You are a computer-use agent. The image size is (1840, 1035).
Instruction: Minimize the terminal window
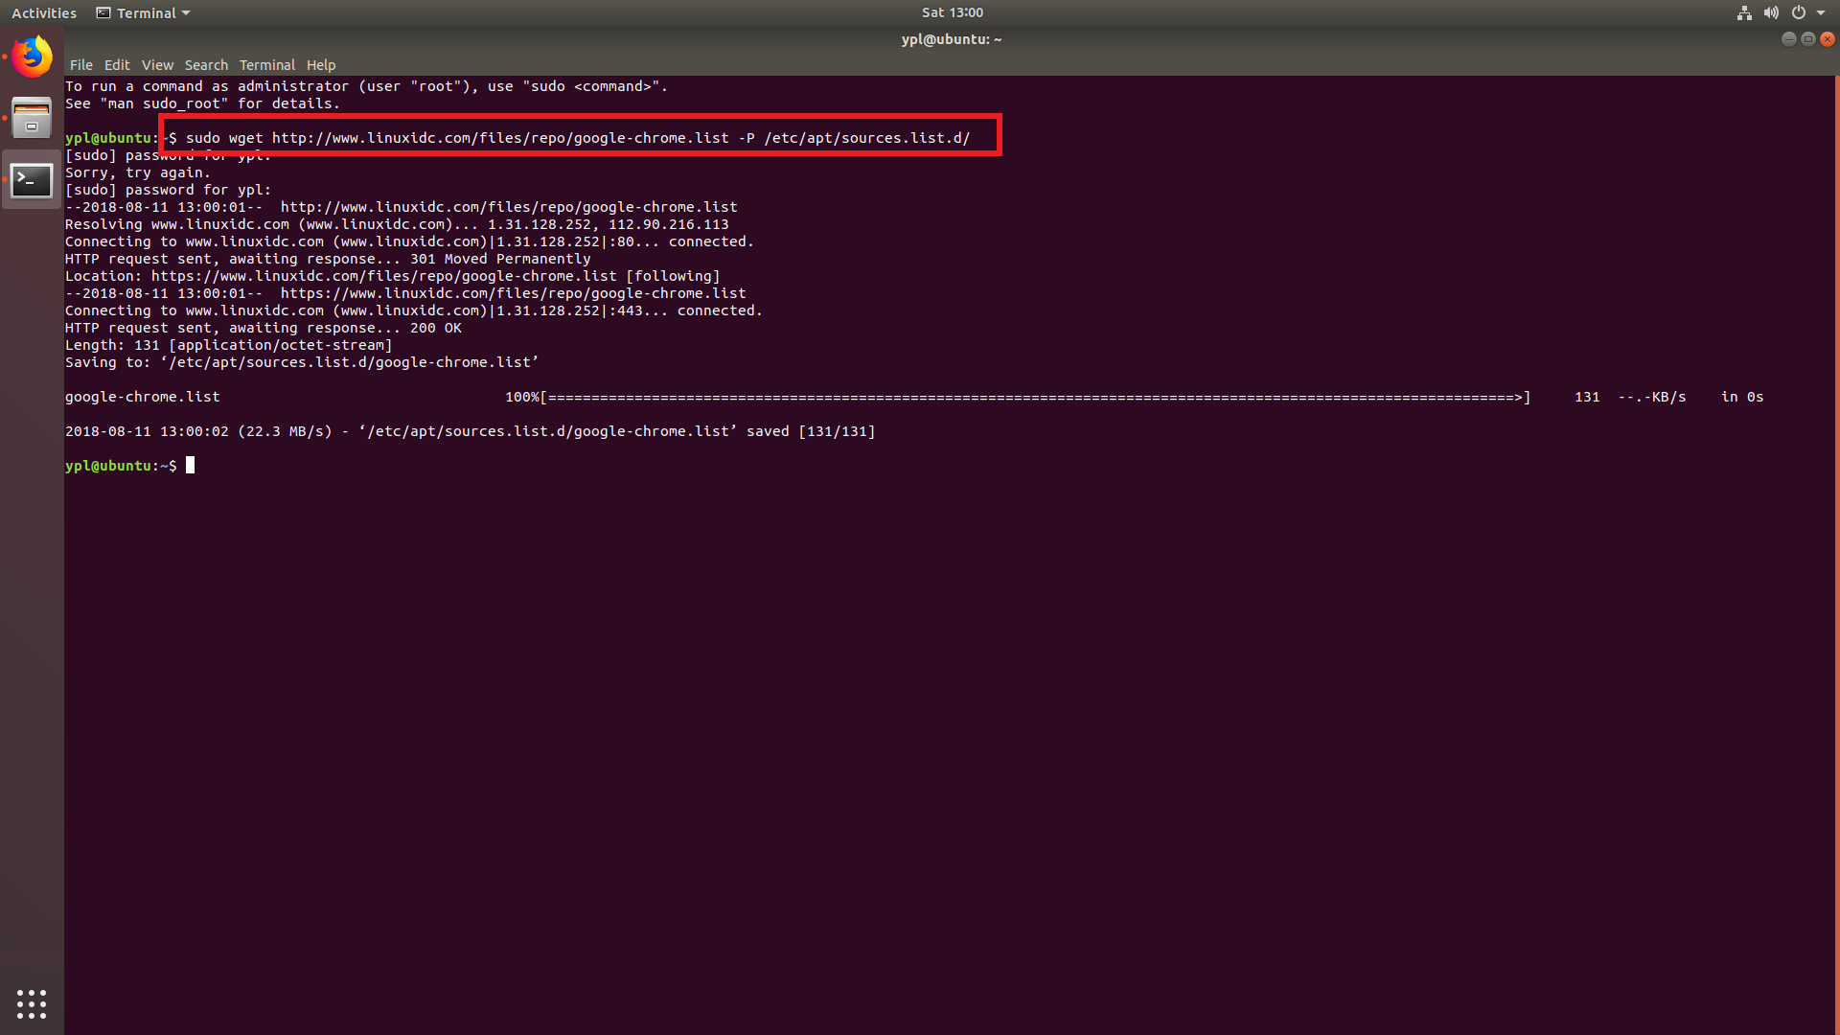coord(1788,39)
